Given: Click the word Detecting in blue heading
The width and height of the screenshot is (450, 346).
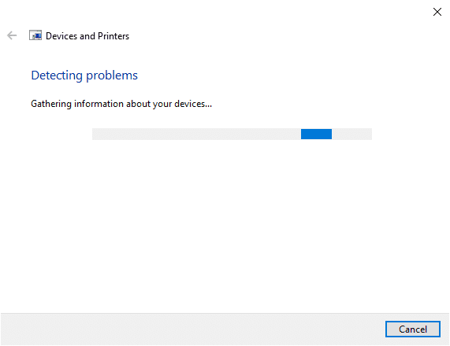Looking at the screenshot, I should click(57, 75).
